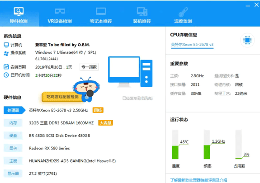Select the 笔记本推荐 laptop icon
The image size is (260, 183).
[x=101, y=11]
